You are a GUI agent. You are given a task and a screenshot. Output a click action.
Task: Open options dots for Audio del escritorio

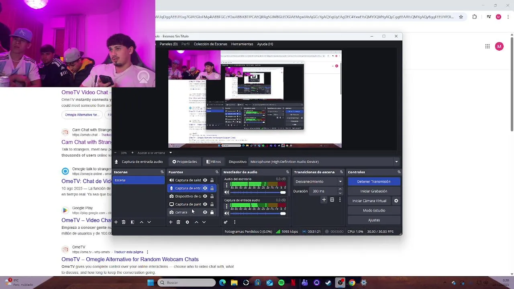[x=226, y=185]
